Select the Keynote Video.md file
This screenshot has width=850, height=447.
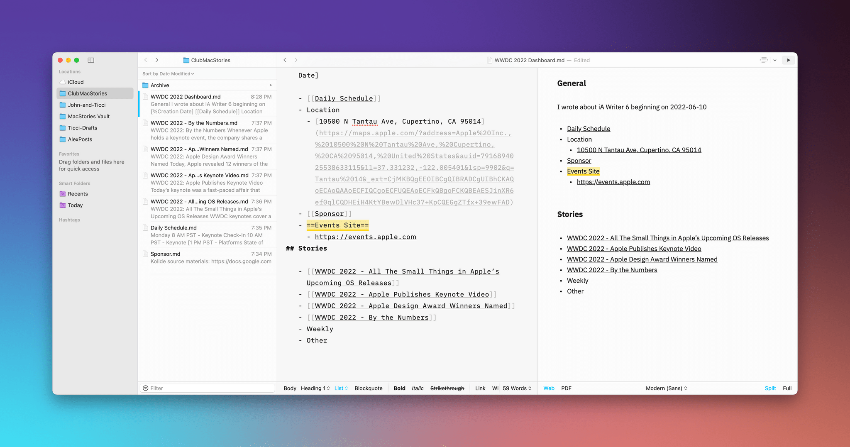point(207,182)
